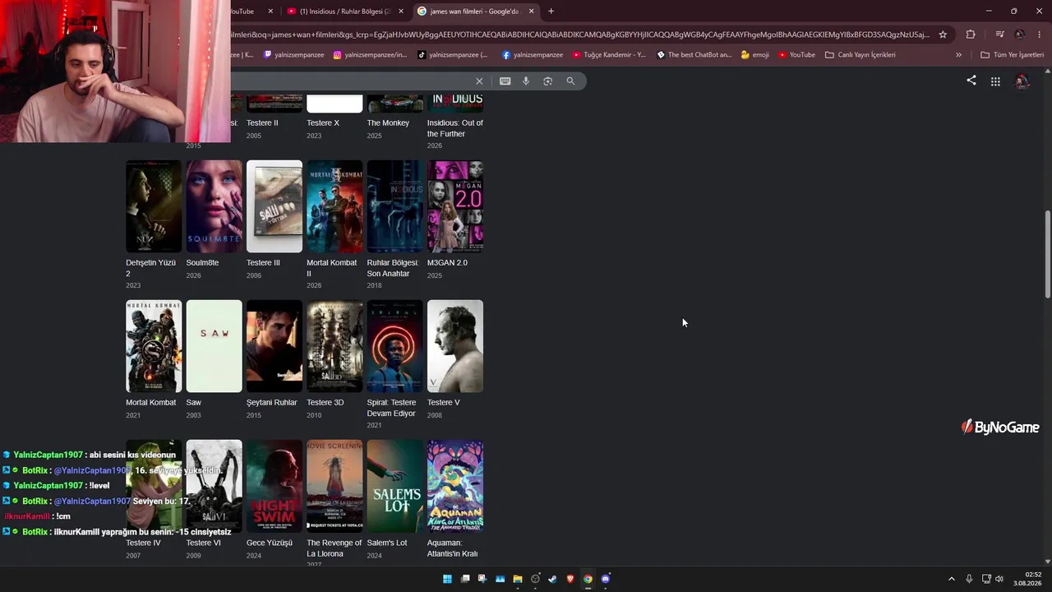Image resolution: width=1052 pixels, height=592 pixels.
Task: Open File Explorer from the taskbar
Action: pos(518,579)
